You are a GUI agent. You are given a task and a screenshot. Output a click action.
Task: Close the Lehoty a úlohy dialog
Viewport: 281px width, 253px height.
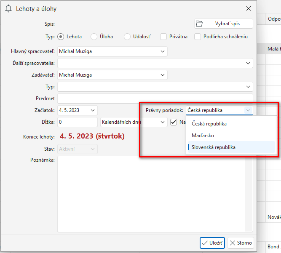click(249, 8)
